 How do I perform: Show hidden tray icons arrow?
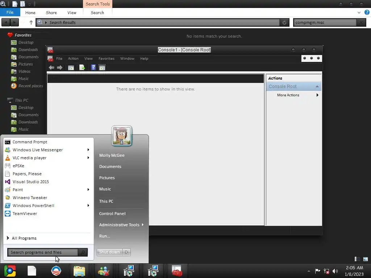point(309,271)
